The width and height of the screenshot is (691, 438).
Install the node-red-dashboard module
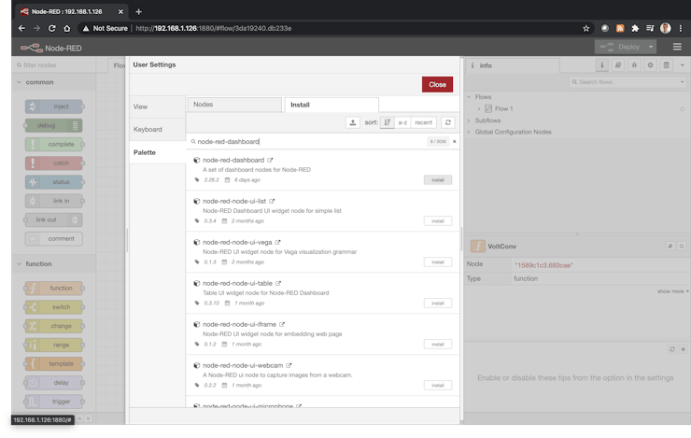coord(437,179)
